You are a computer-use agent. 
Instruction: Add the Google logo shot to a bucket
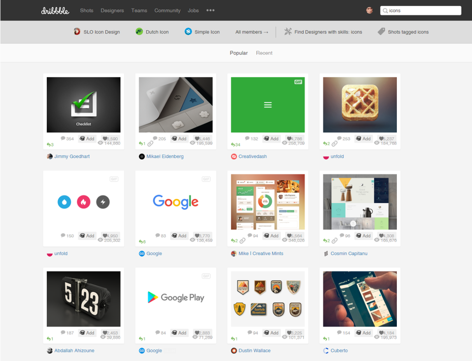[179, 236]
